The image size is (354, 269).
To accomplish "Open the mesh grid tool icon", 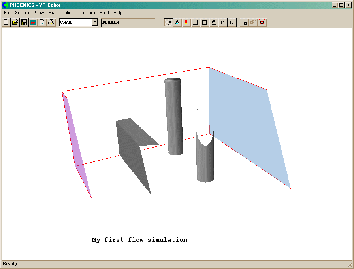I will click(x=195, y=23).
